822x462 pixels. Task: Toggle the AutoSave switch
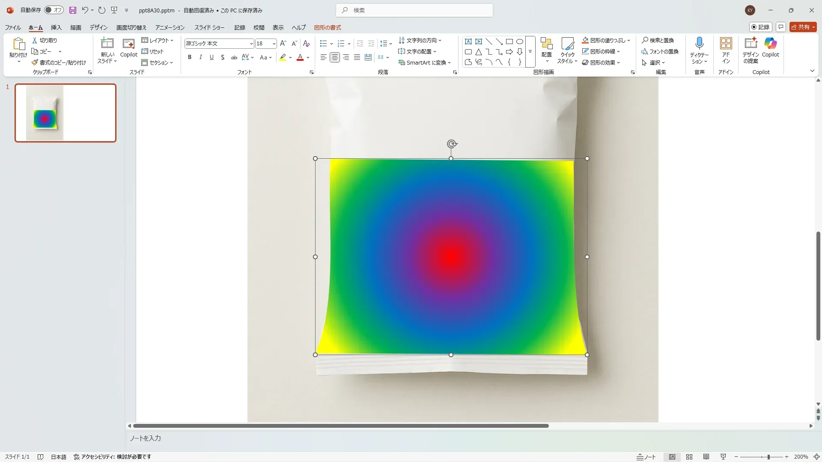[x=54, y=10]
